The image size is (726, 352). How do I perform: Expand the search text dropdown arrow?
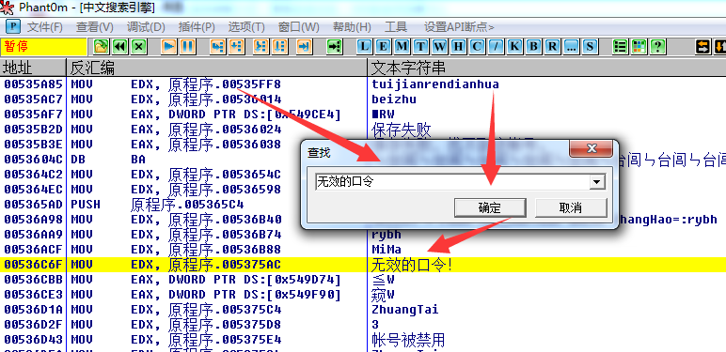pos(597,182)
